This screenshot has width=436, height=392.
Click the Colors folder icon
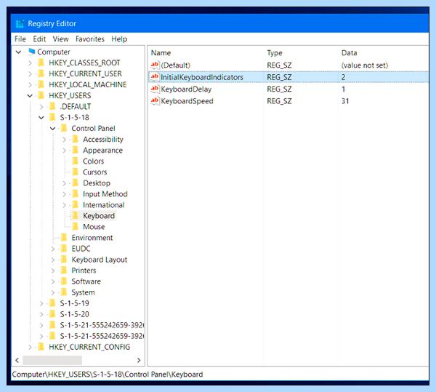point(75,161)
